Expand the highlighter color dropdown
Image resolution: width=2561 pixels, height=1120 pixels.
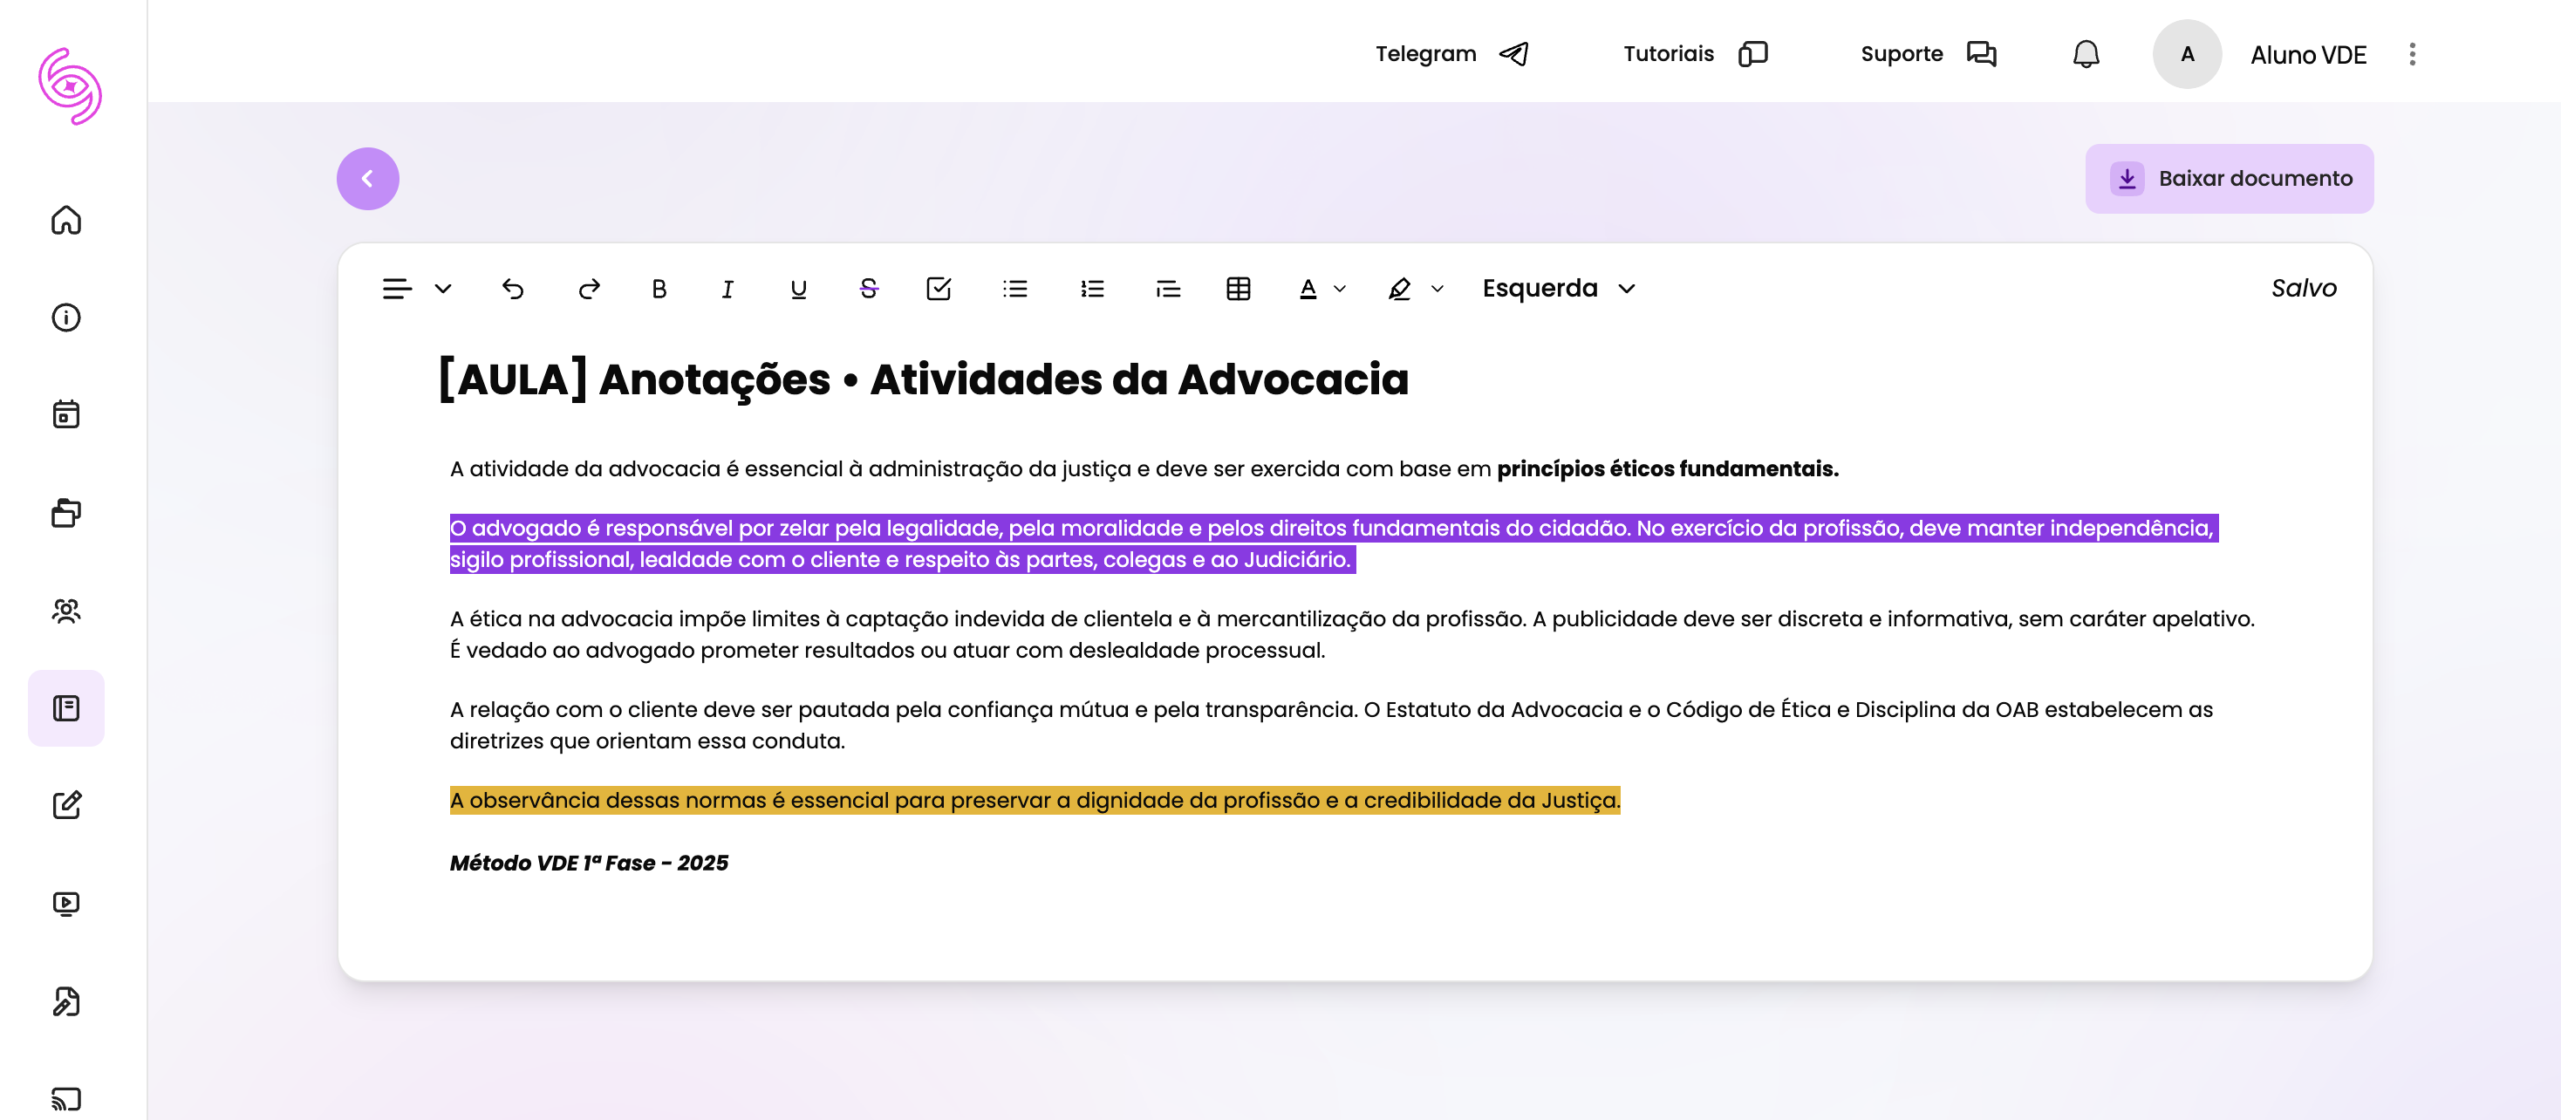[x=1437, y=288]
